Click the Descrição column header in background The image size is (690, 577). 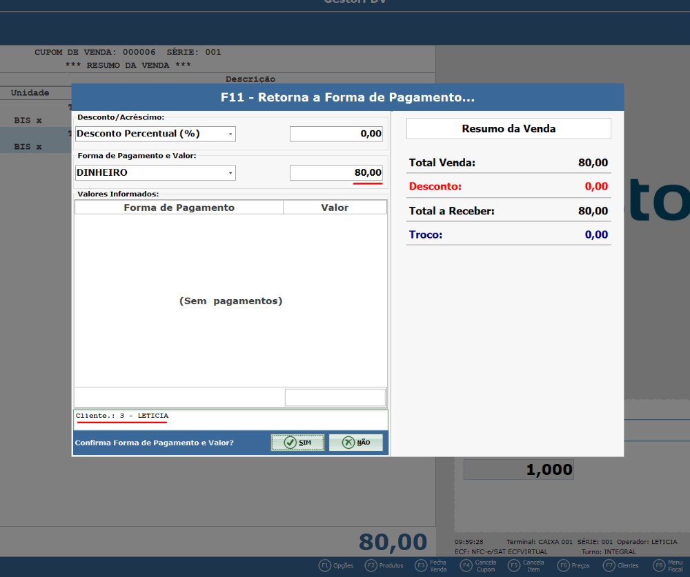[x=250, y=79]
